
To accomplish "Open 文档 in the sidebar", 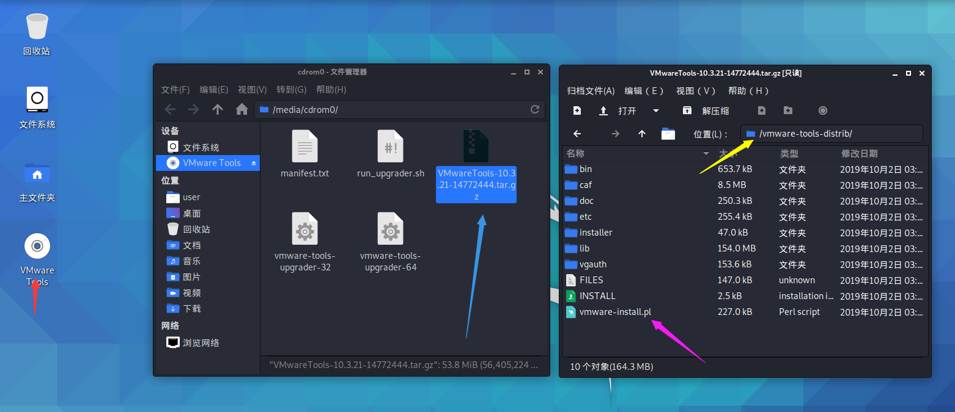I will tap(208, 245).
